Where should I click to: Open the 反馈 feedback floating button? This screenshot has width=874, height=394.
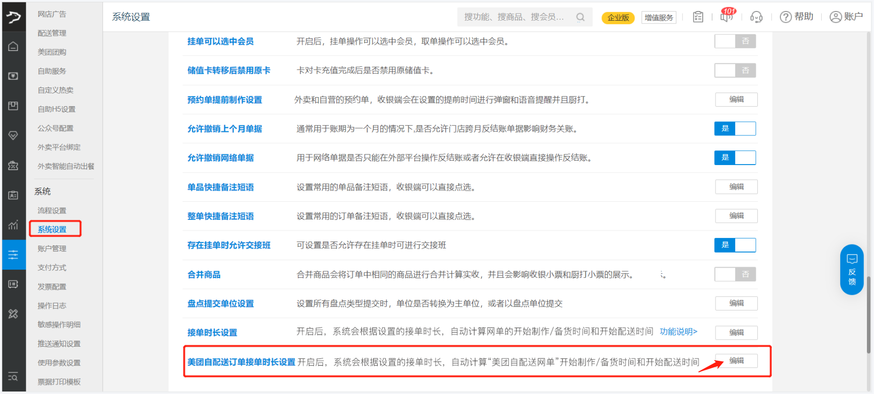(x=852, y=270)
